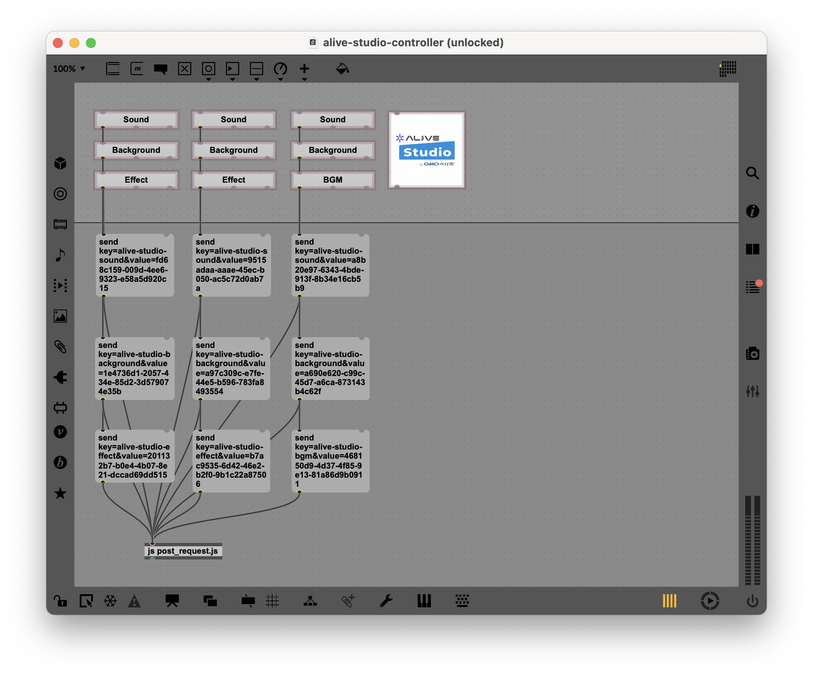Open the Images browser in left sidebar

coord(60,316)
